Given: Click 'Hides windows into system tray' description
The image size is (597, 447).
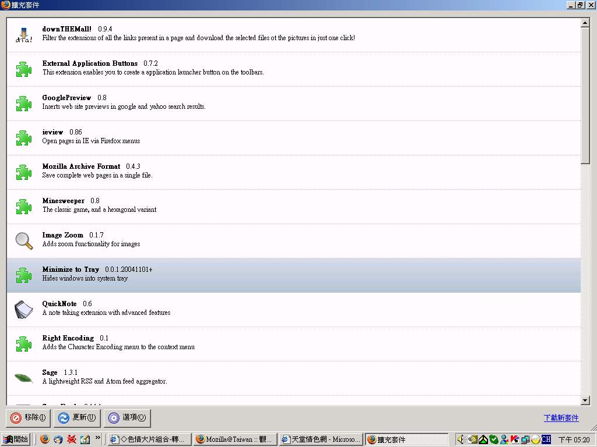Looking at the screenshot, I should (85, 278).
